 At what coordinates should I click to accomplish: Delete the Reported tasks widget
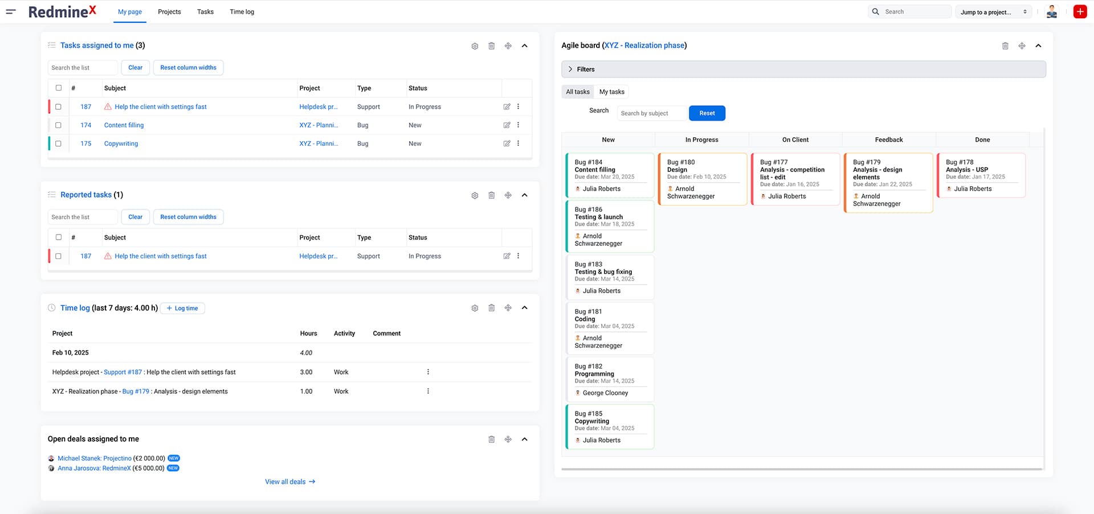[x=491, y=195]
